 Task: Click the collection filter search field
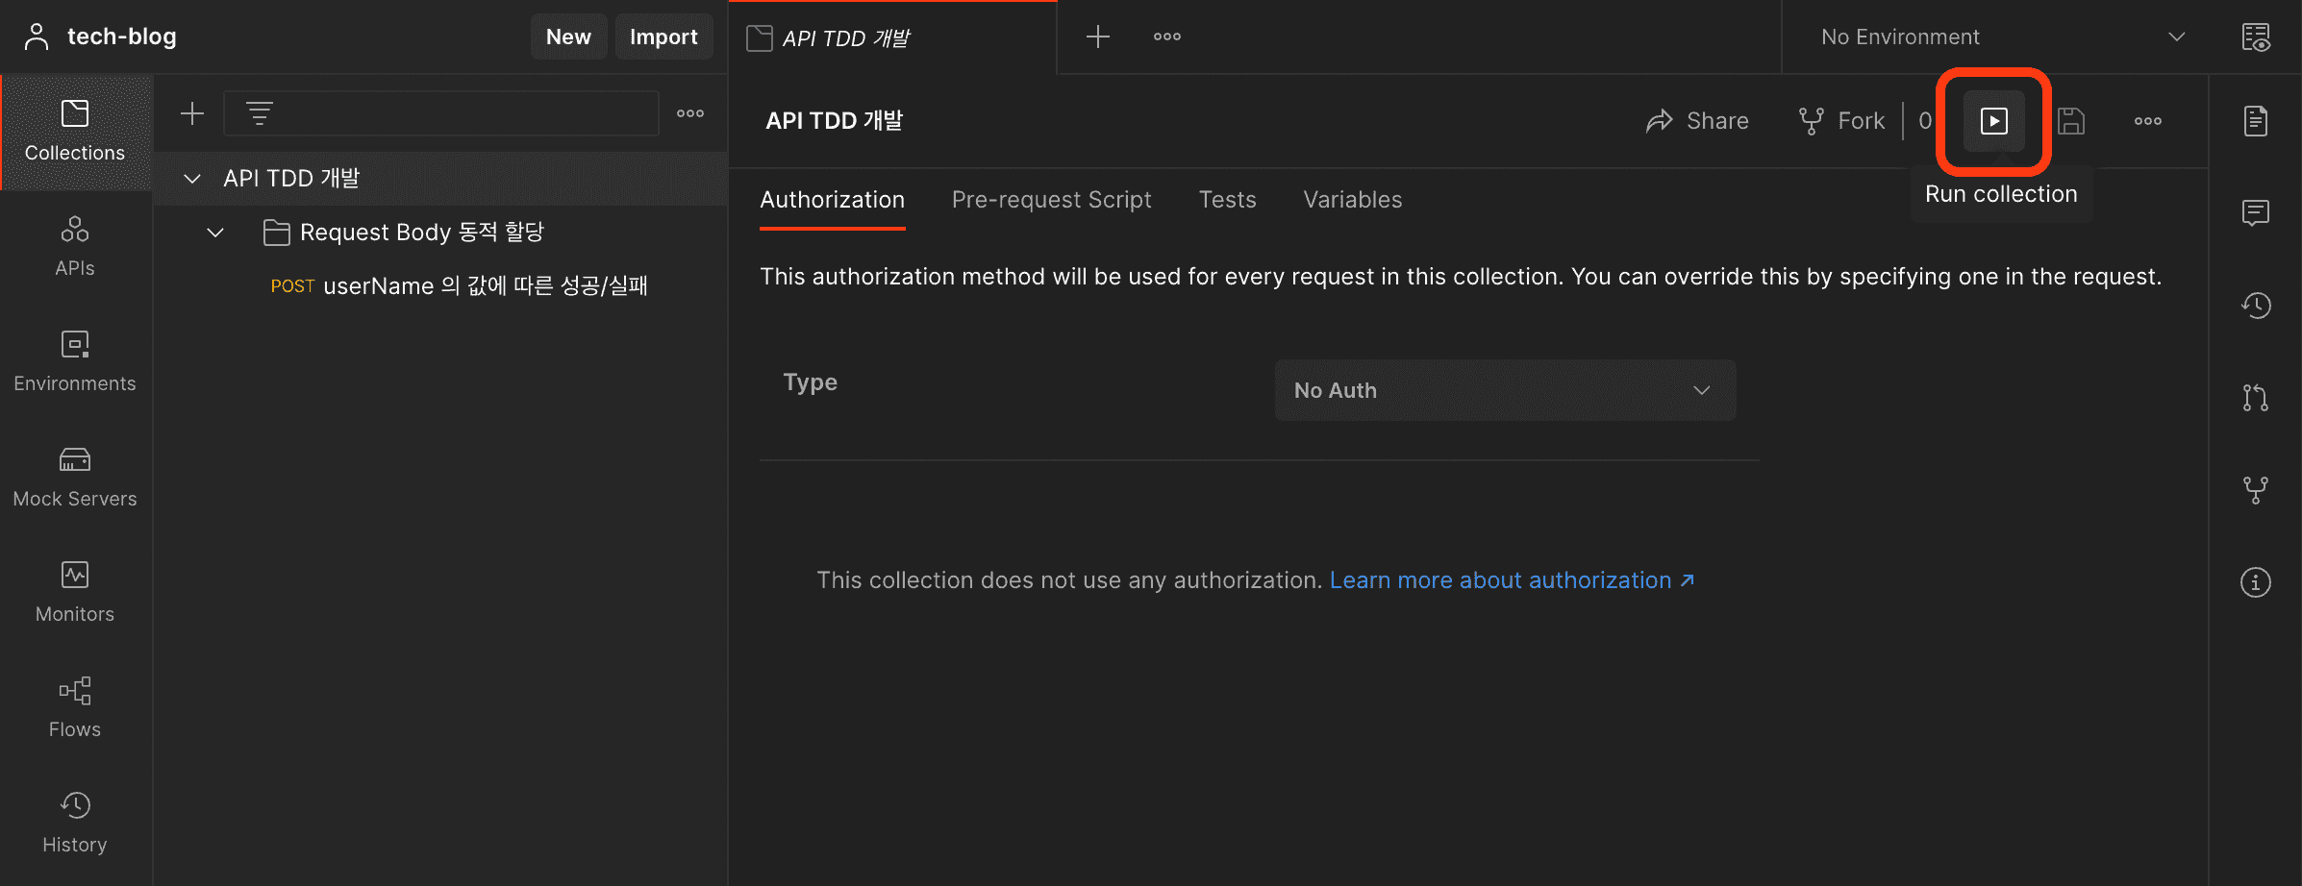click(462, 113)
